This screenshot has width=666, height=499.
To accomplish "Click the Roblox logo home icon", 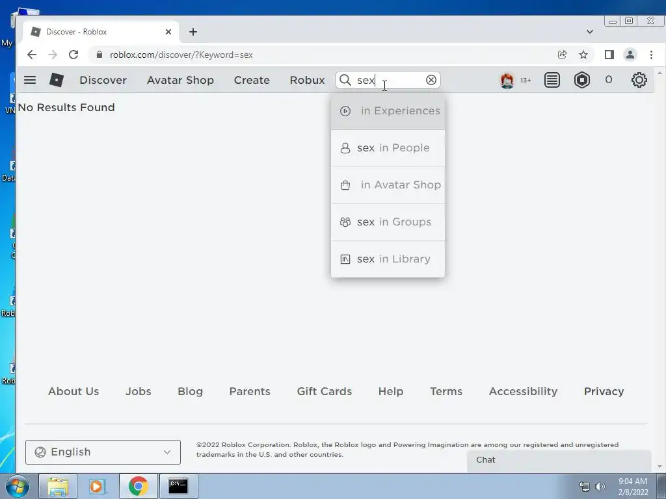I will point(57,80).
